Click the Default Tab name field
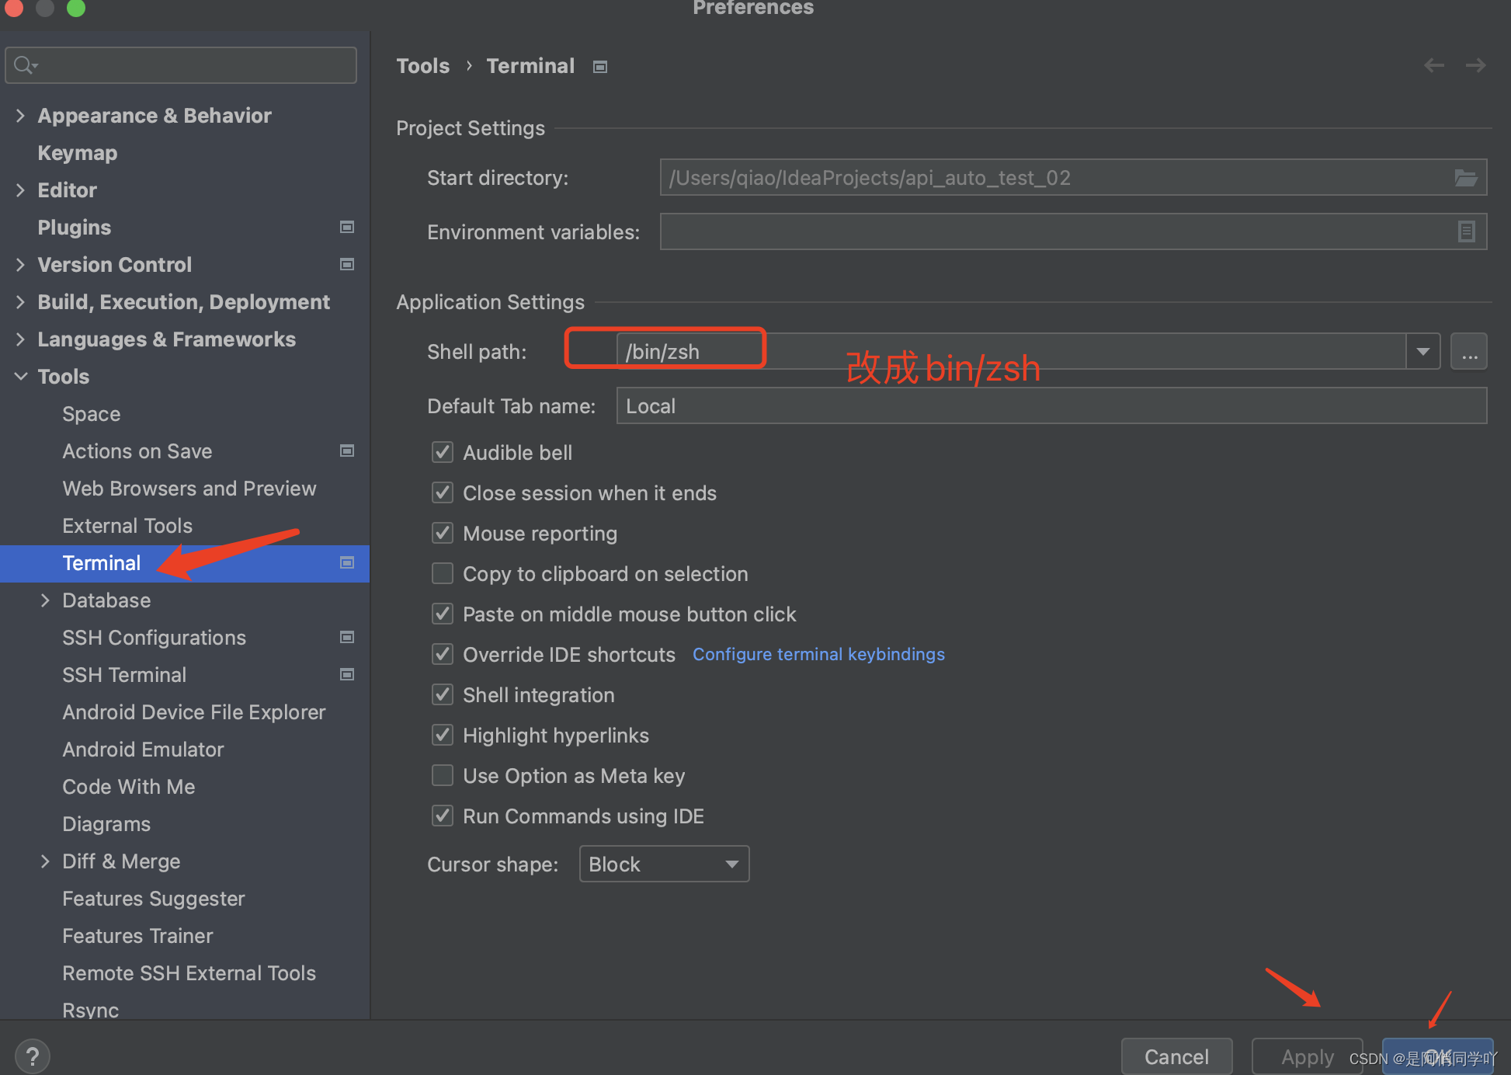 [x=1051, y=406]
